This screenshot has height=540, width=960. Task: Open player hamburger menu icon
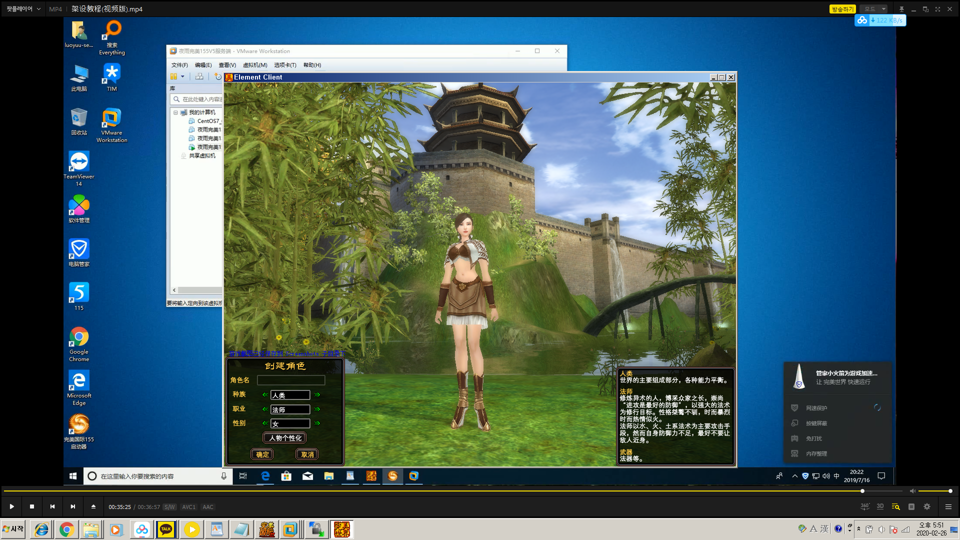coord(948,506)
